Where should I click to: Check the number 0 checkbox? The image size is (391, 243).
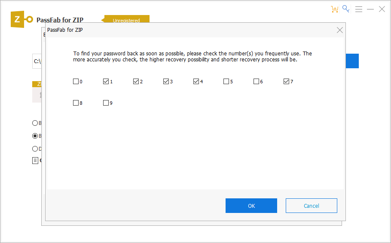[x=76, y=82]
